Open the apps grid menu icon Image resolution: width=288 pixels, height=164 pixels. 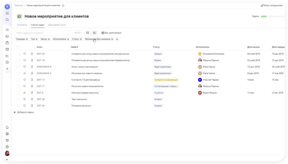point(7,13)
